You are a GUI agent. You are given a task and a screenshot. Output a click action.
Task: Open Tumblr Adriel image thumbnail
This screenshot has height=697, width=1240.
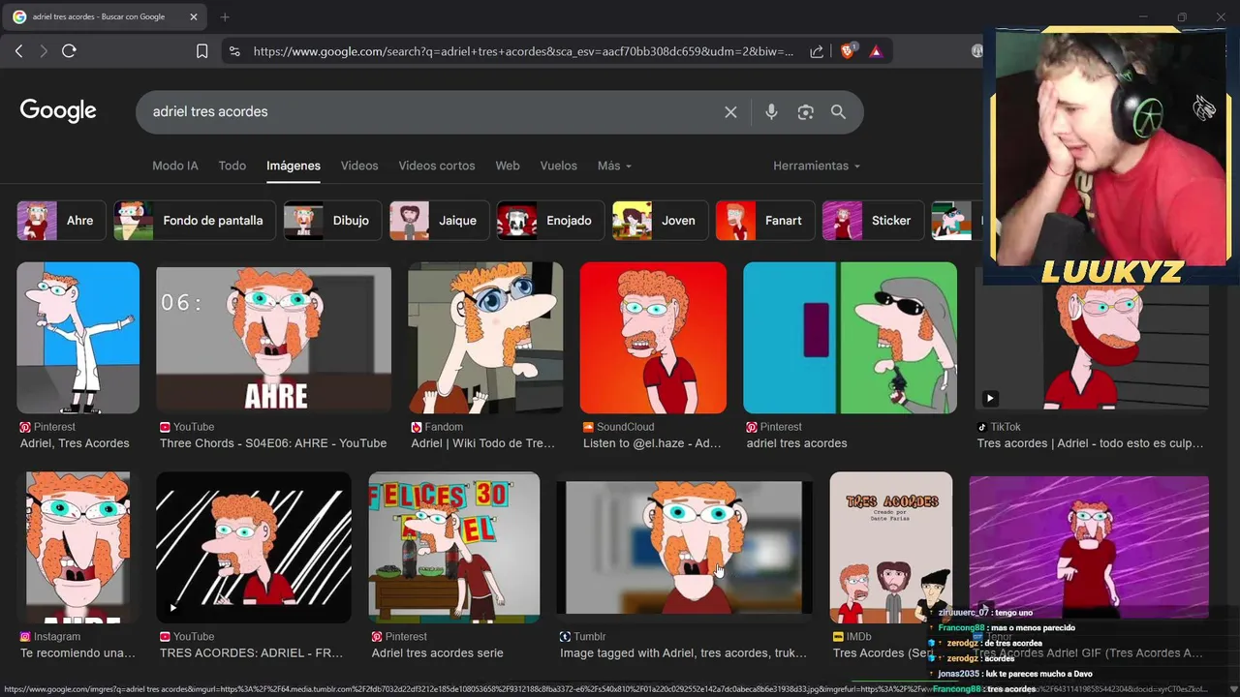click(x=685, y=547)
